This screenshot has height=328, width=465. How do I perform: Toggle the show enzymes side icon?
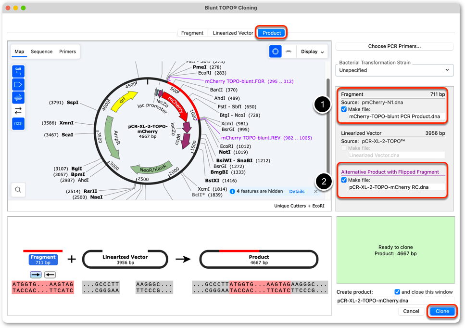click(x=18, y=72)
